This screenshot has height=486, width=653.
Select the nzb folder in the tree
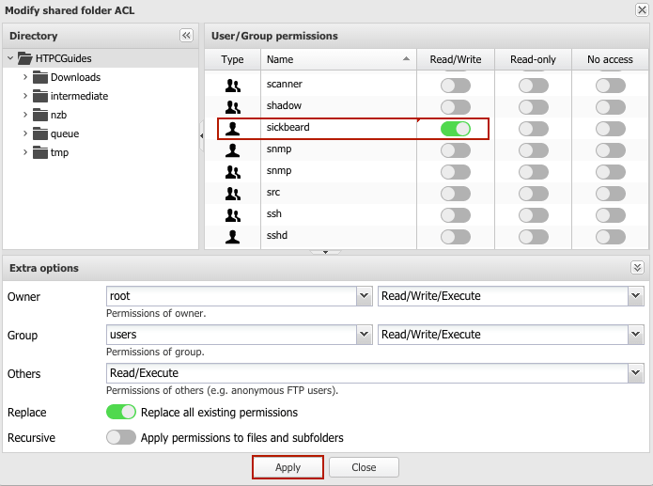pos(58,115)
